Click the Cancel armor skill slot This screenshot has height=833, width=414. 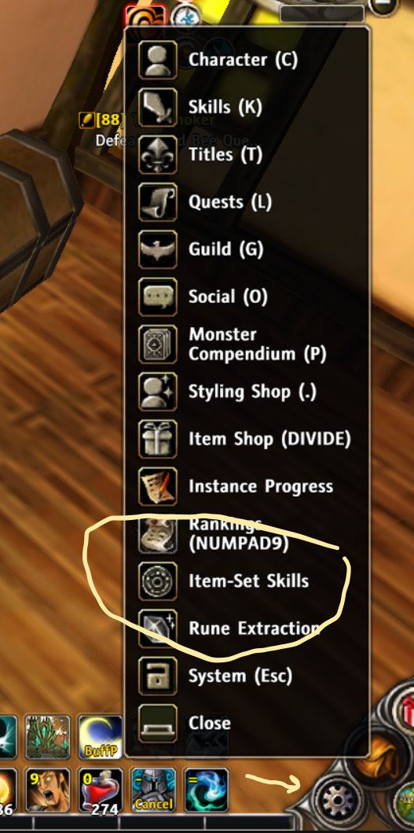pos(153,790)
